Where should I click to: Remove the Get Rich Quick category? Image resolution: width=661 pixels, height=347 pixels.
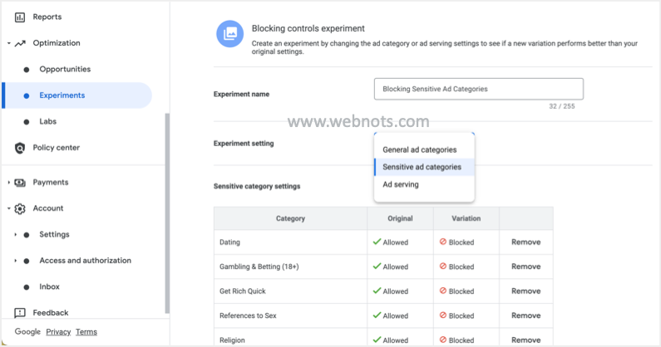(x=525, y=291)
